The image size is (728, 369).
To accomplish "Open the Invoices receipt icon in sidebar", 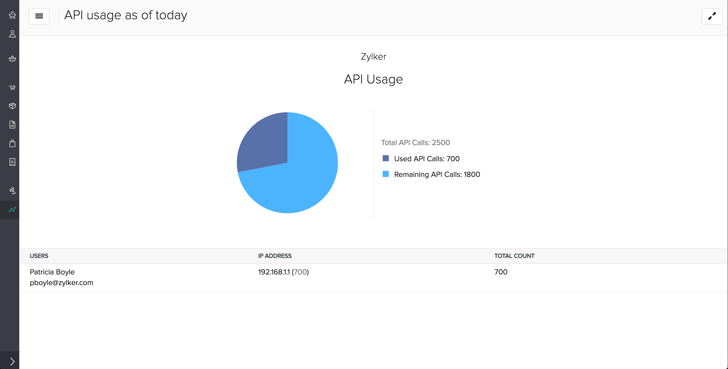I will pos(12,162).
